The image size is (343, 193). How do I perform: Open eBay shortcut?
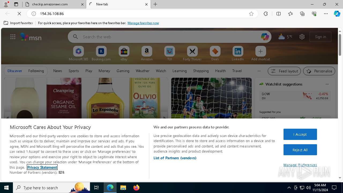[x=124, y=54]
